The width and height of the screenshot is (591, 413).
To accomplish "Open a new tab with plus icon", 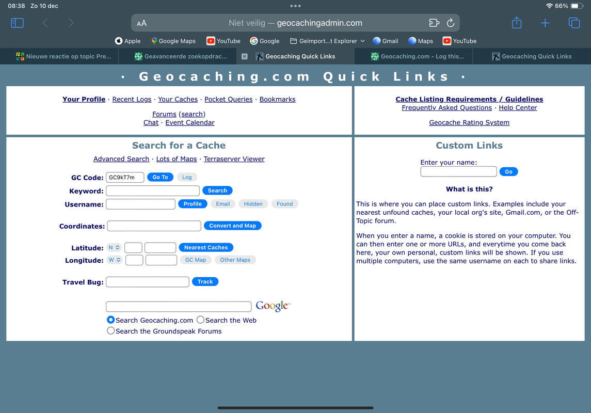I will point(545,23).
